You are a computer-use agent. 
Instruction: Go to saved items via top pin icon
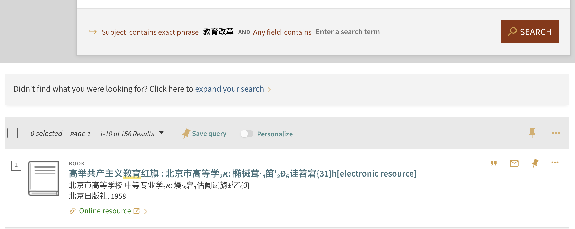[x=532, y=133]
